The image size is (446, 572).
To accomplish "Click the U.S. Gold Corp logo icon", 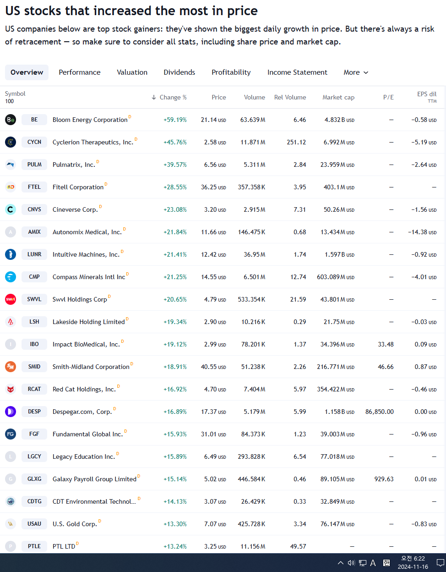I will click(11, 524).
